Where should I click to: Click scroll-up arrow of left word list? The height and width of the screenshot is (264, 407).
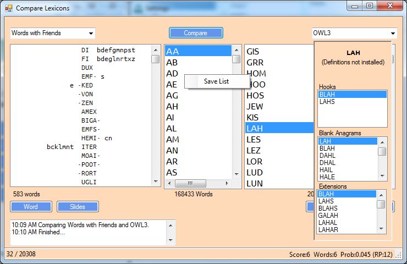point(156,50)
